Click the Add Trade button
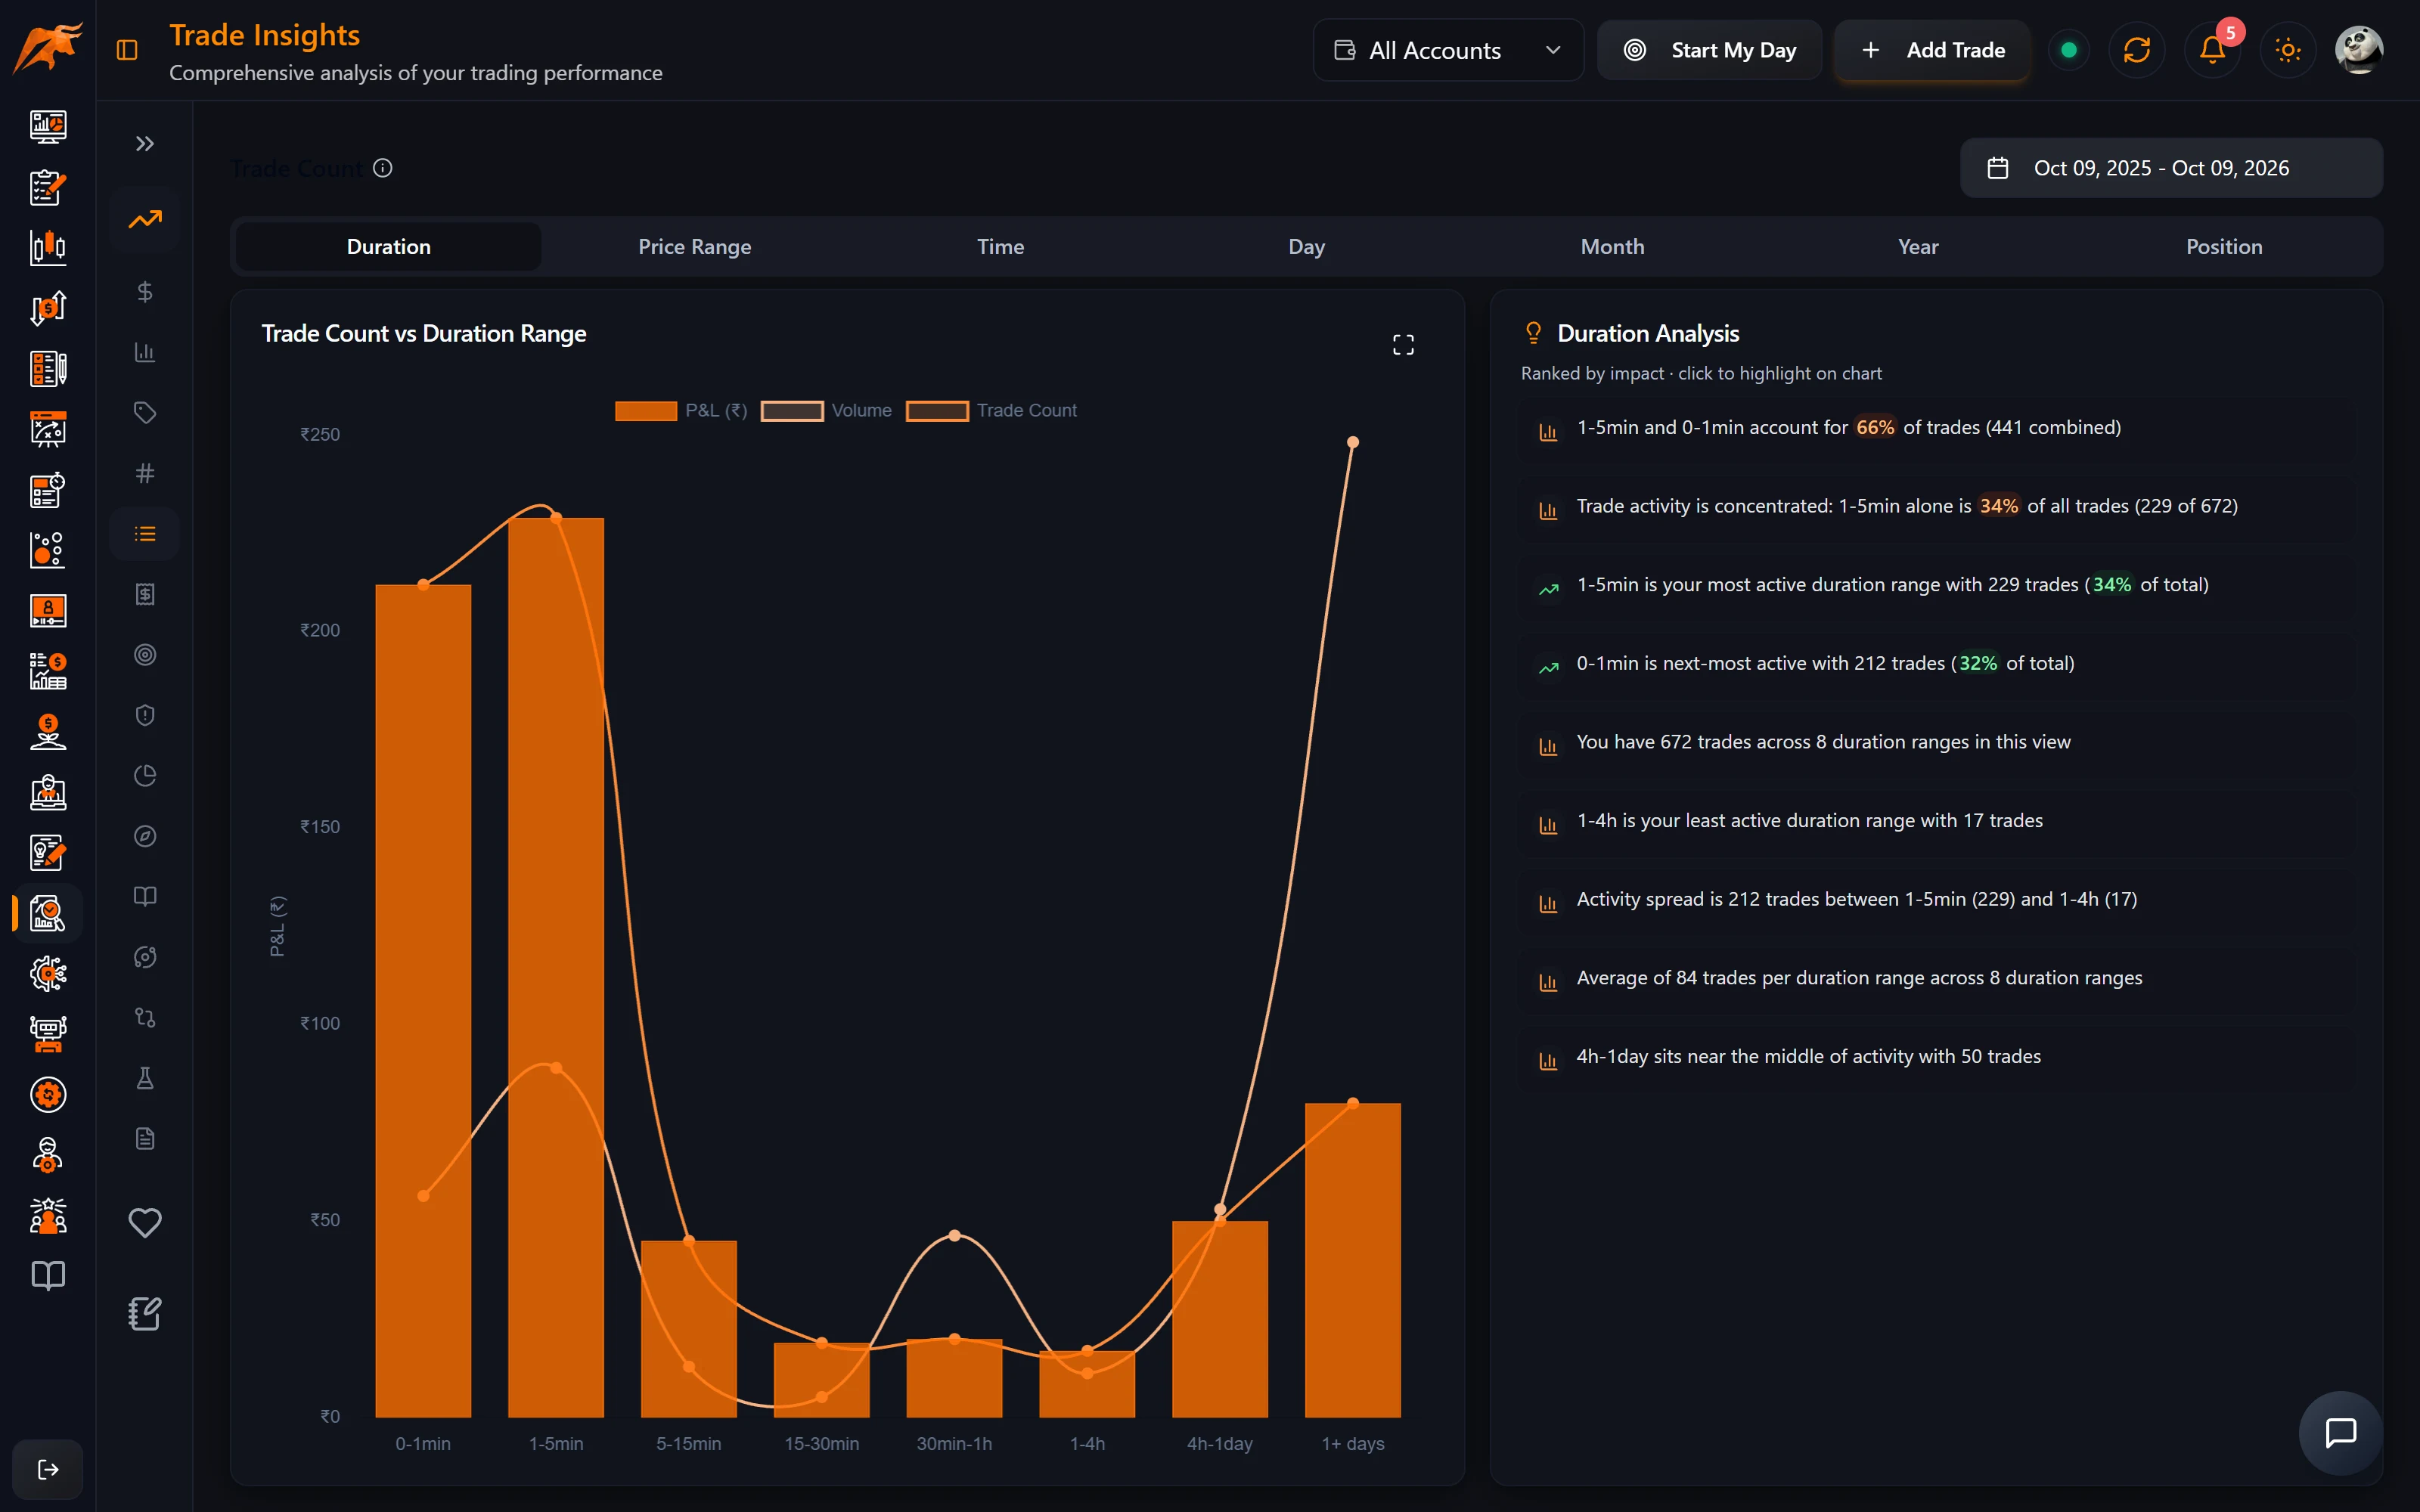2420x1512 pixels. click(1932, 50)
